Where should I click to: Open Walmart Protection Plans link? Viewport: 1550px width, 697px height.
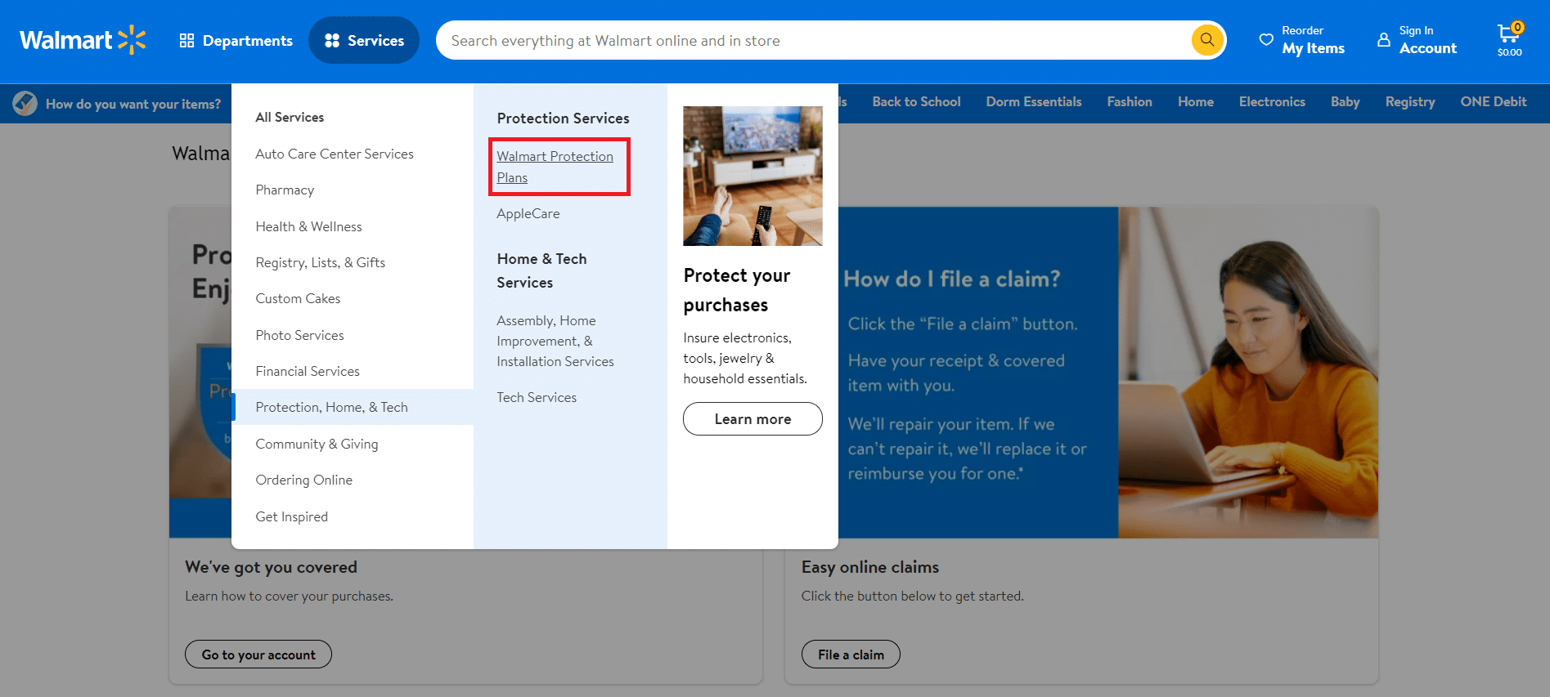[555, 167]
